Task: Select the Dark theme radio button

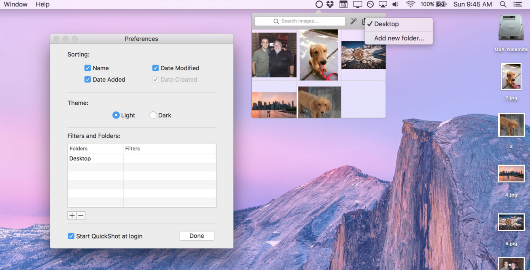Action: point(153,115)
